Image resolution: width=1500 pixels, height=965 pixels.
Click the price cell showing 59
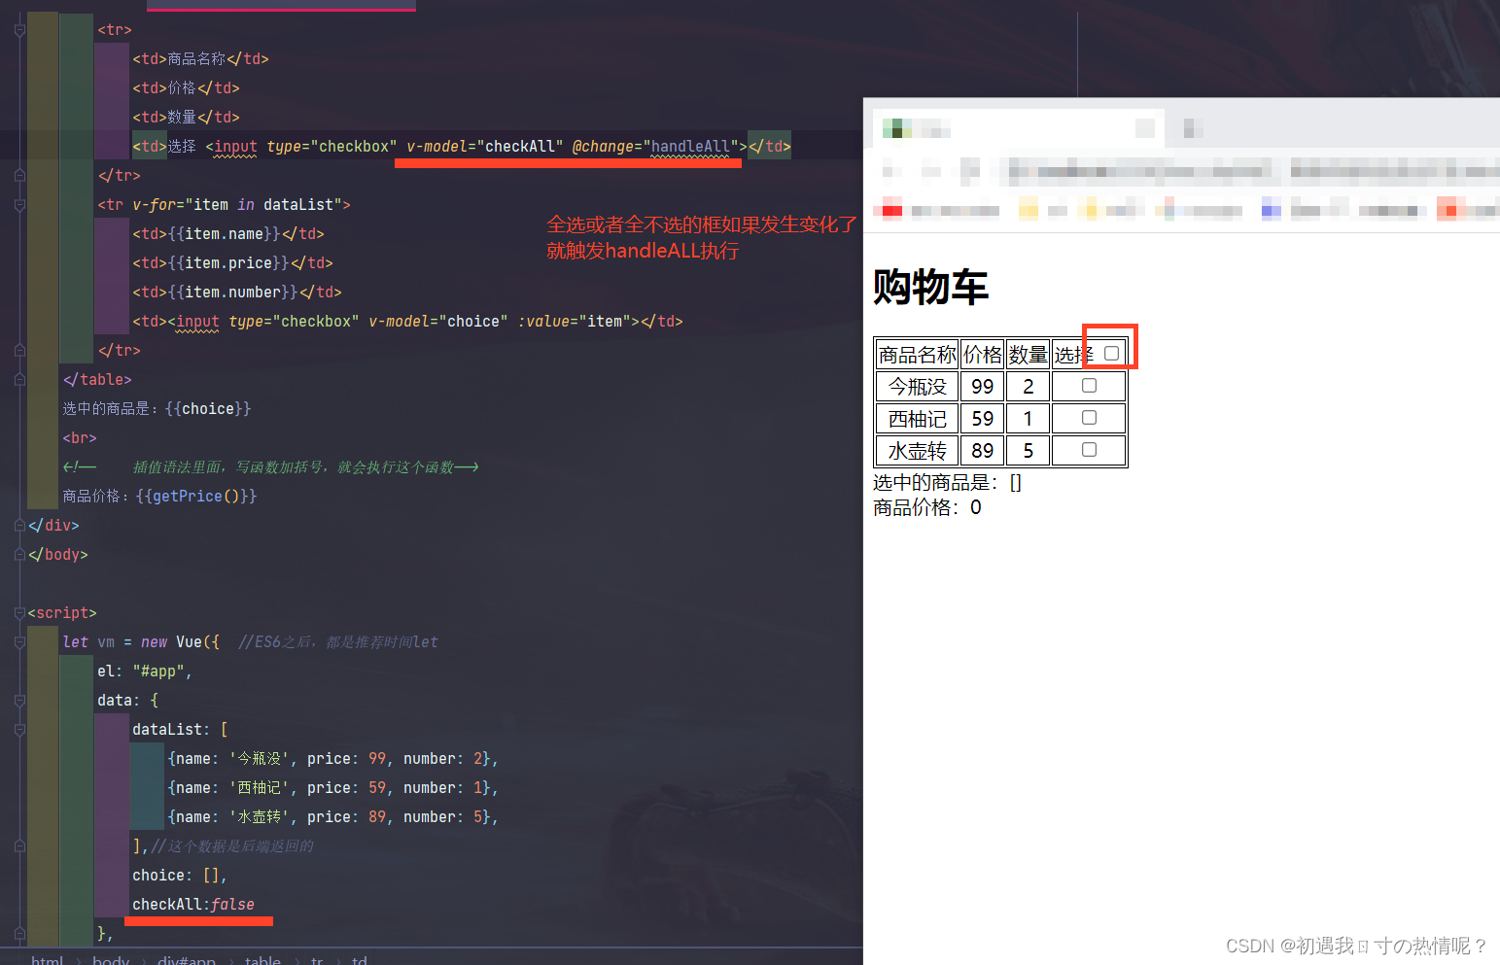(x=983, y=419)
